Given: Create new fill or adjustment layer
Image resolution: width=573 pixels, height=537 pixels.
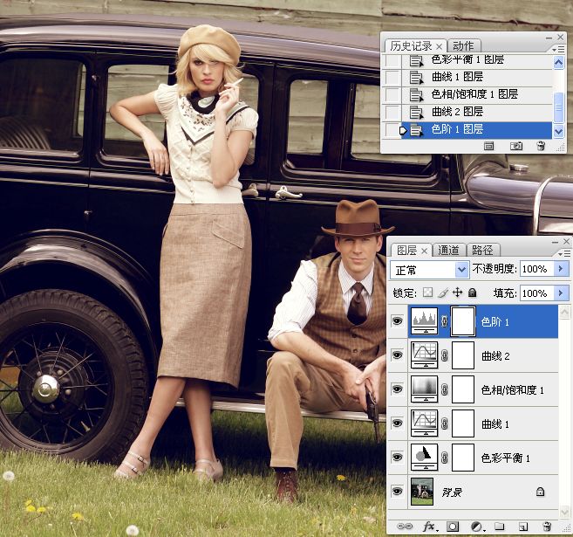Looking at the screenshot, I should pyautogui.click(x=476, y=527).
